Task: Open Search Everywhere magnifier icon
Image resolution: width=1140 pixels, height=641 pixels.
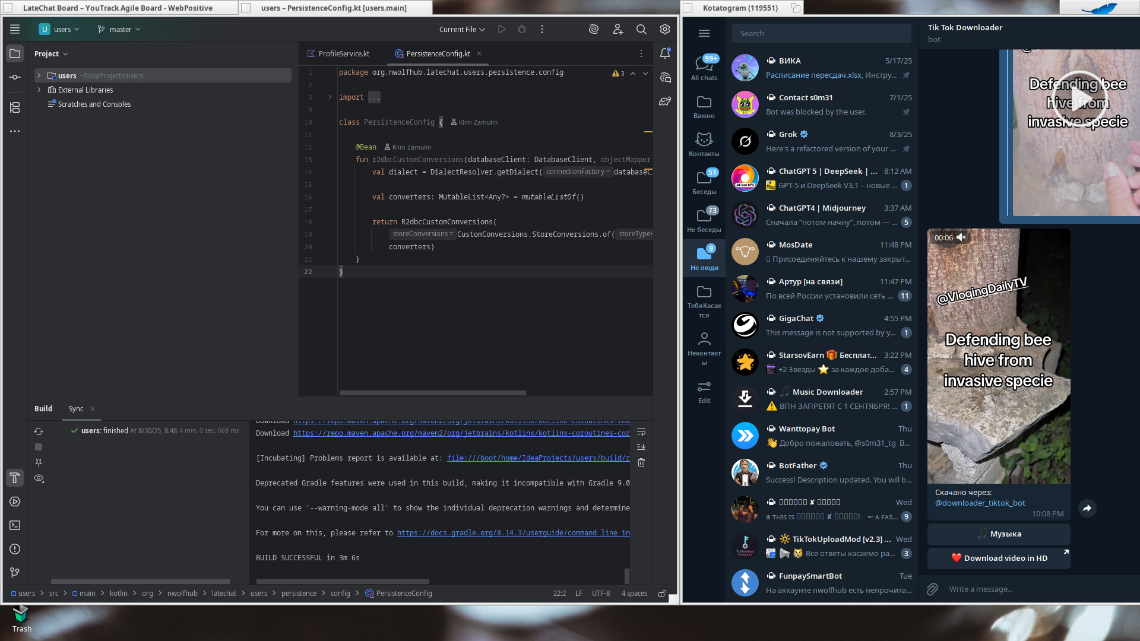Action: pos(641,29)
